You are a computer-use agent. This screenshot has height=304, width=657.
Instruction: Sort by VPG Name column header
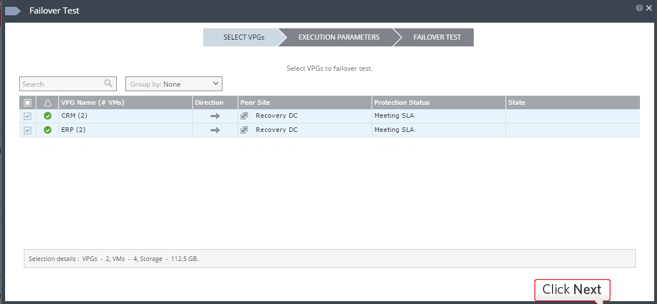[x=92, y=102]
